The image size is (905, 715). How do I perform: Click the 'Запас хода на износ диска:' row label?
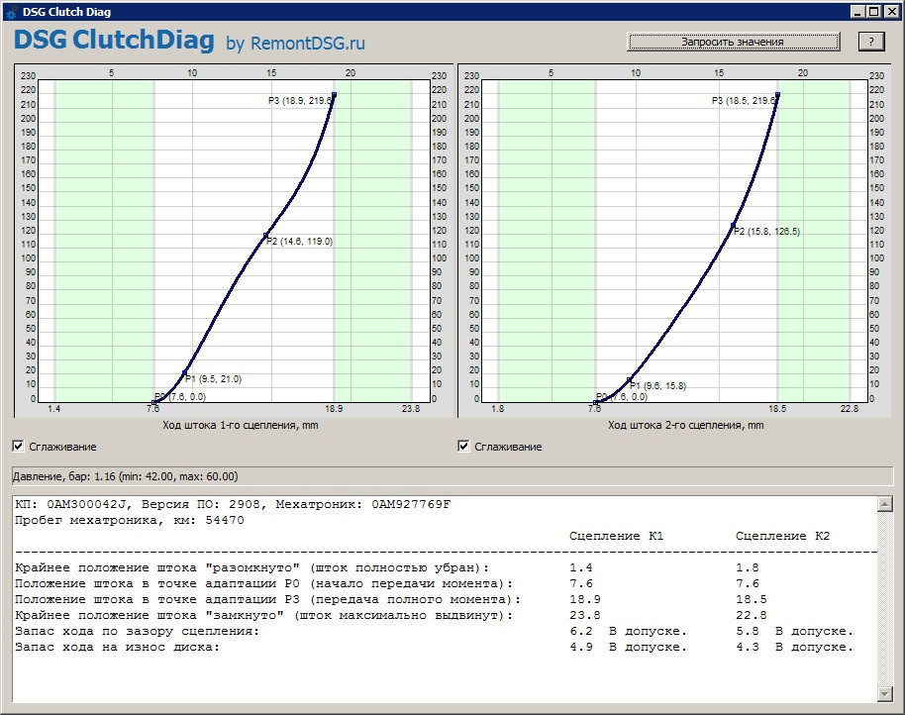click(x=118, y=647)
